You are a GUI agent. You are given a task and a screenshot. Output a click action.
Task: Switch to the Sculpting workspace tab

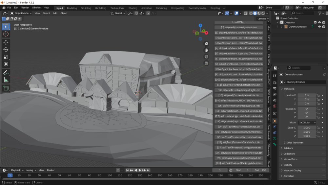click(86, 8)
